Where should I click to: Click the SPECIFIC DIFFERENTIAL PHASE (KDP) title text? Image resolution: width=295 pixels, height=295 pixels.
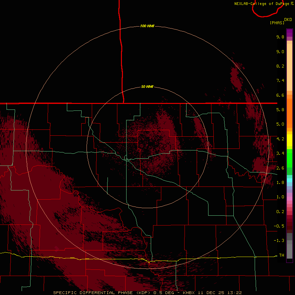pos(102,293)
